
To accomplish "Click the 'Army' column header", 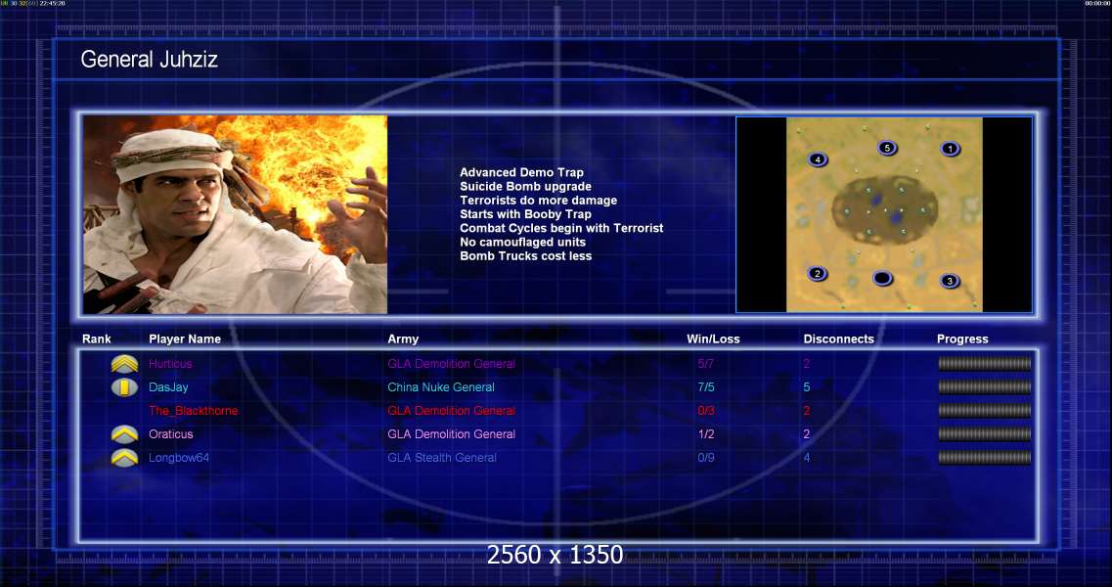I will point(403,339).
